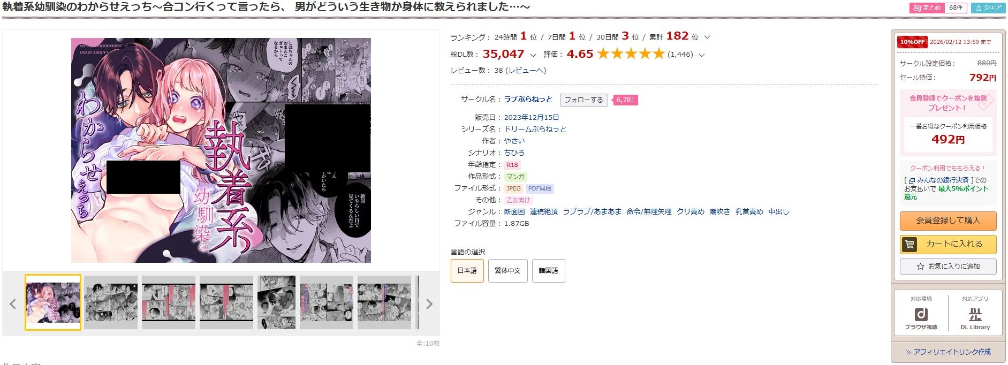Screen dimensions: 1008x365
Task: Click the マンガ work format tag
Action: coord(516,177)
